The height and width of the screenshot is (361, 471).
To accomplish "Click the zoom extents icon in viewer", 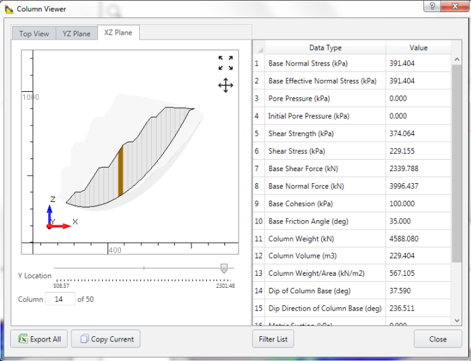I will click(226, 63).
